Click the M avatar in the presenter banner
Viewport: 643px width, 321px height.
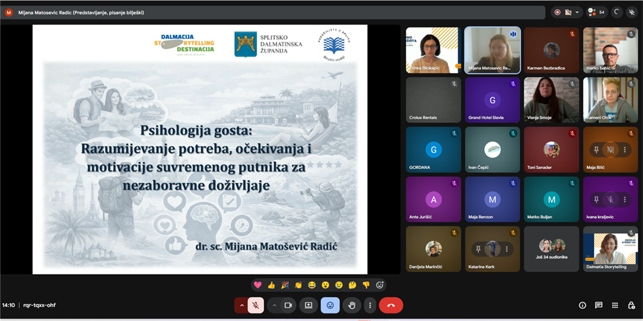[9, 12]
